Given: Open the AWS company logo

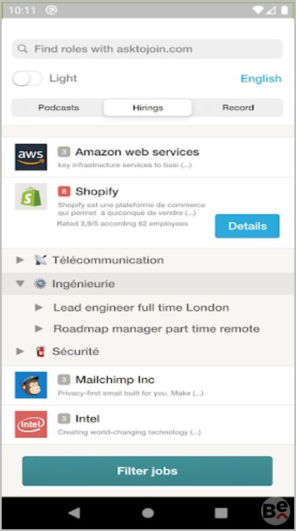Looking at the screenshot, I should point(31,157).
